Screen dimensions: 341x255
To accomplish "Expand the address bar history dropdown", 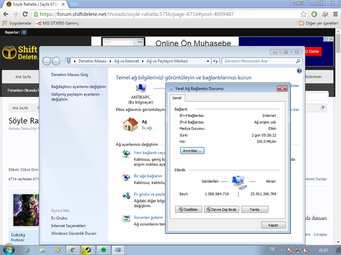I will 208,61.
